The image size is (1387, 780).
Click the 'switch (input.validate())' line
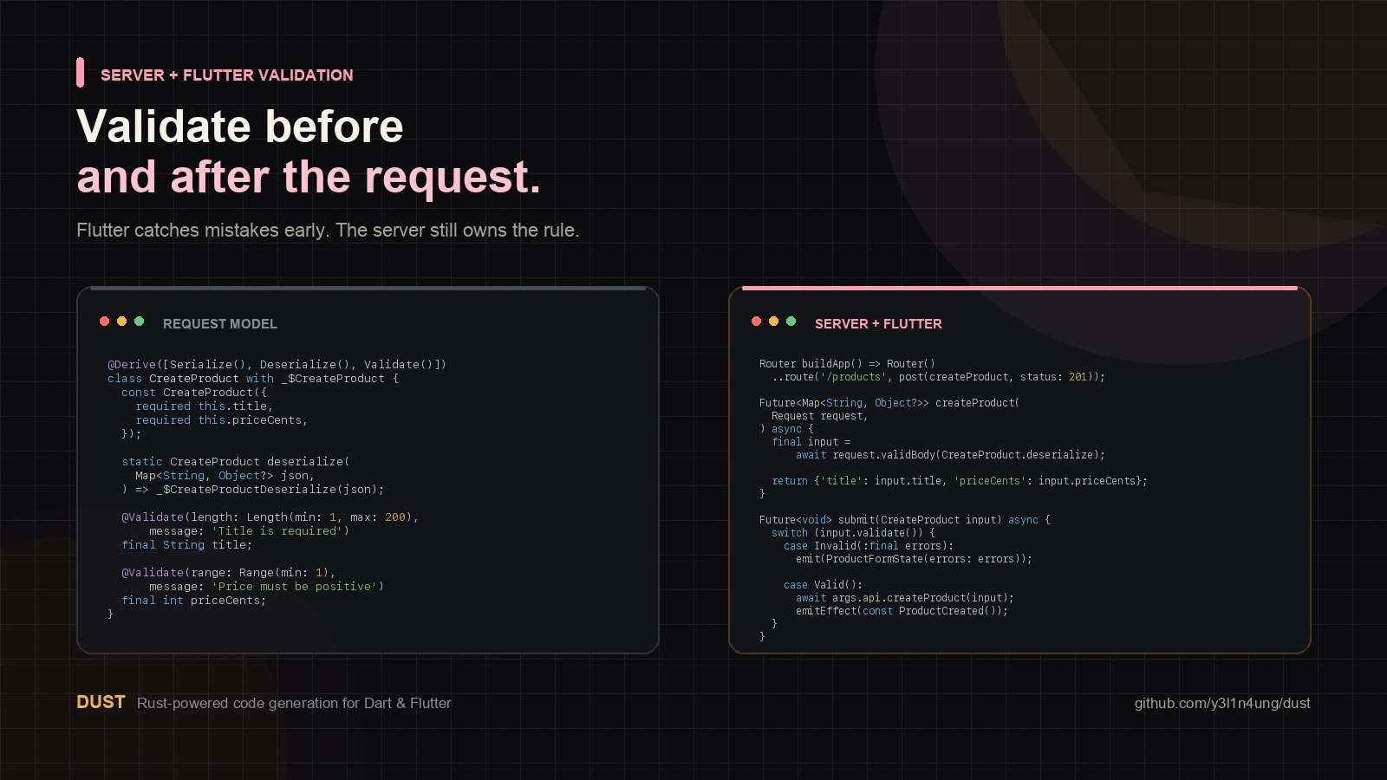point(853,533)
